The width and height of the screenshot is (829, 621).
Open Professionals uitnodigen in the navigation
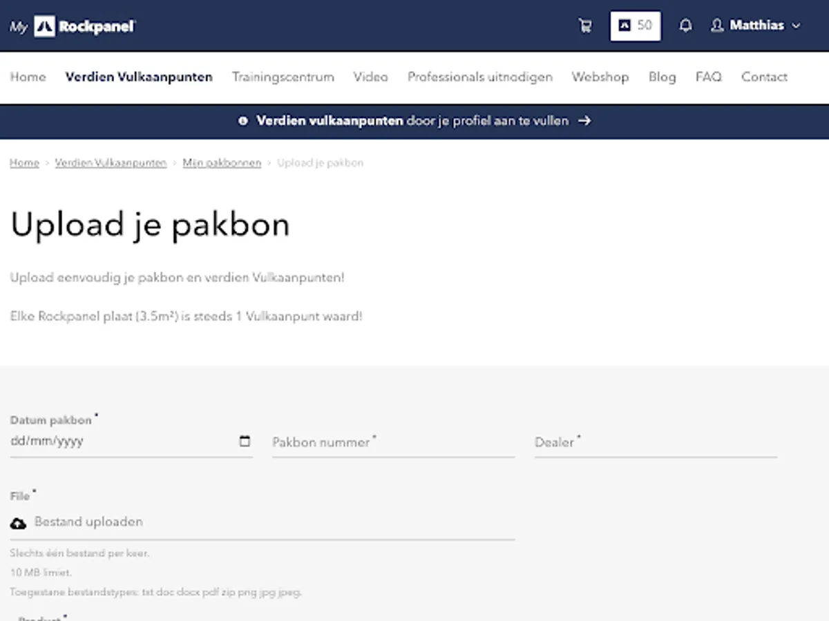[480, 77]
